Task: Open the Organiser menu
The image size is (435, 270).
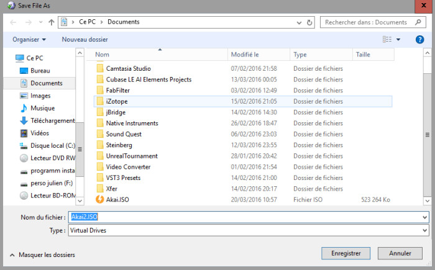Action: 29,40
